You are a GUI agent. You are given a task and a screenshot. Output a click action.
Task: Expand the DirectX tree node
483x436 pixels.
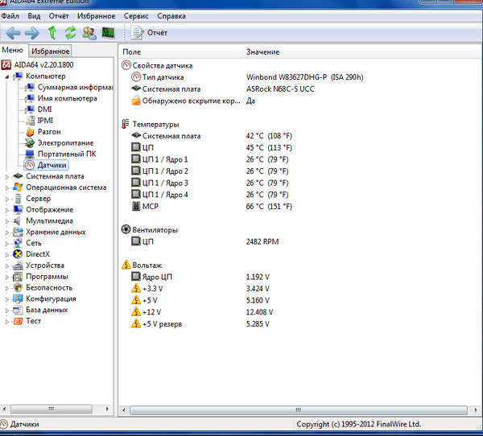click(x=6, y=254)
